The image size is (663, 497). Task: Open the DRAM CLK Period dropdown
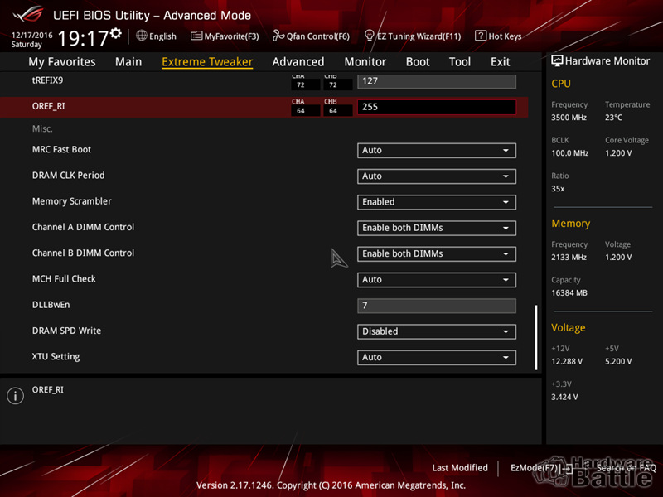point(437,176)
